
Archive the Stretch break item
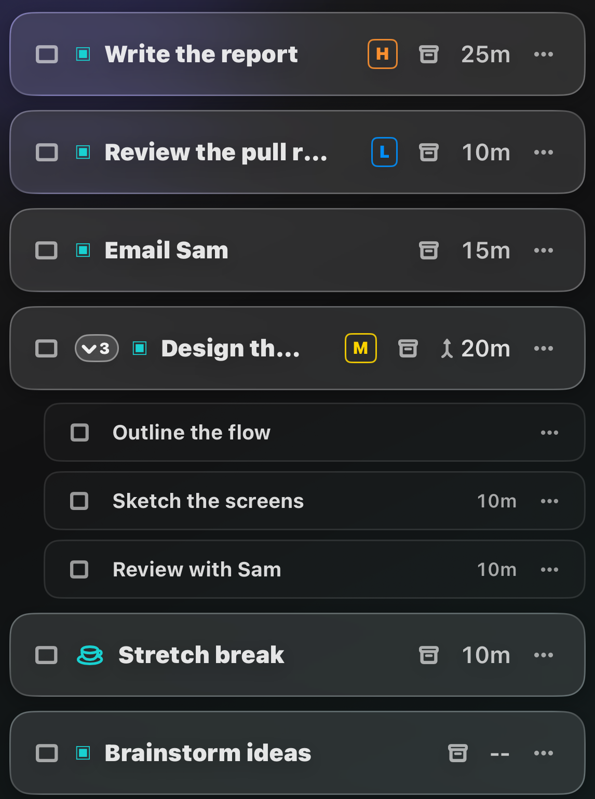coord(429,655)
